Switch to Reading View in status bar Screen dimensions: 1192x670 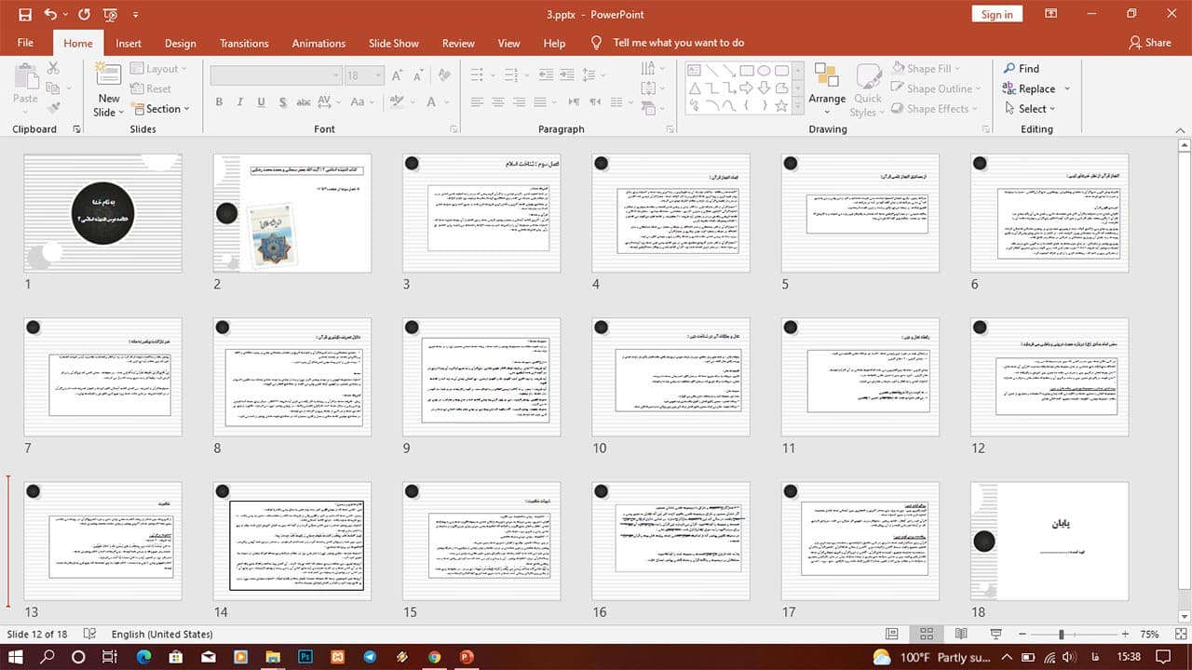click(x=961, y=634)
